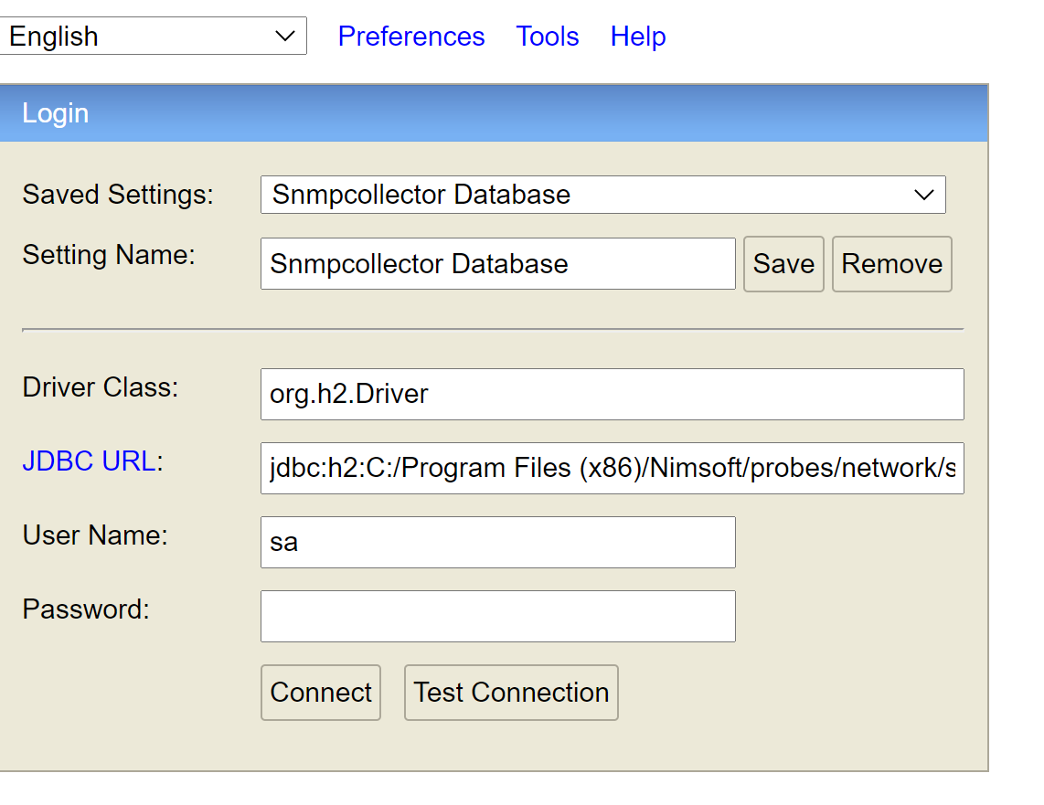Viewport: 1044px width, 805px height.
Task: Select the User Name field containing sa
Action: [497, 542]
